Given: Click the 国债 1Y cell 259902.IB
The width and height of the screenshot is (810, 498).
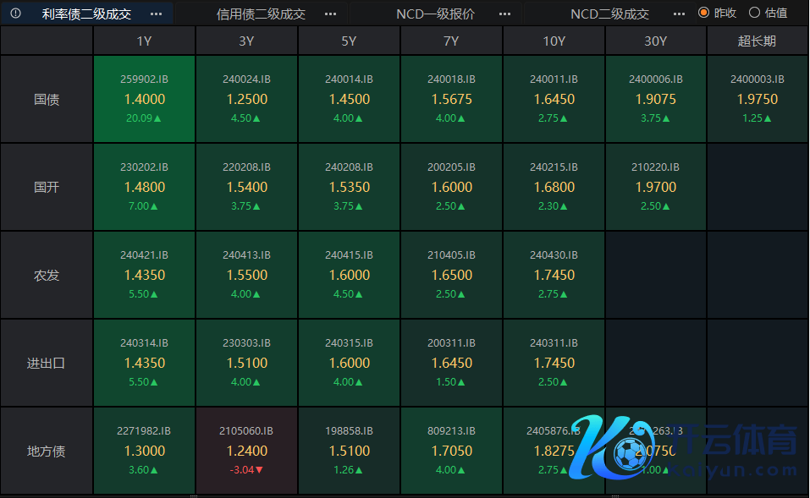Looking at the screenshot, I should pyautogui.click(x=145, y=99).
